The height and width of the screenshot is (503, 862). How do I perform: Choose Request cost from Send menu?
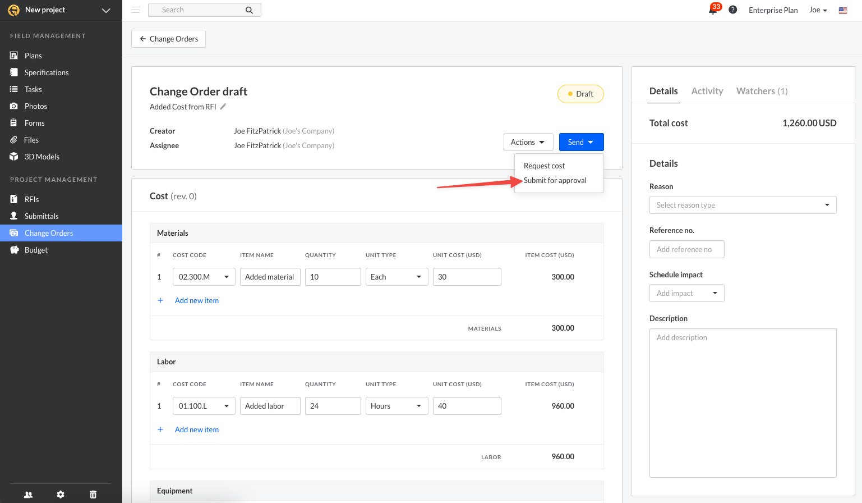544,166
